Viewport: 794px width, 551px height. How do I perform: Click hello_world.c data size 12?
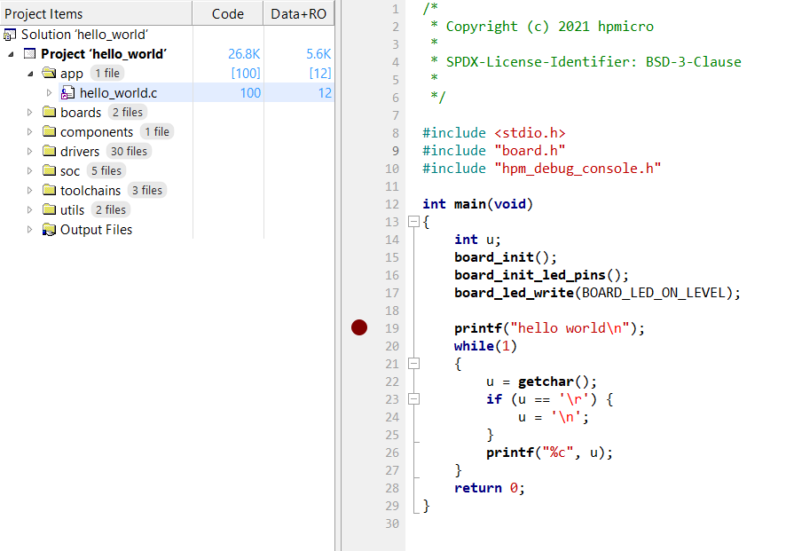click(325, 92)
